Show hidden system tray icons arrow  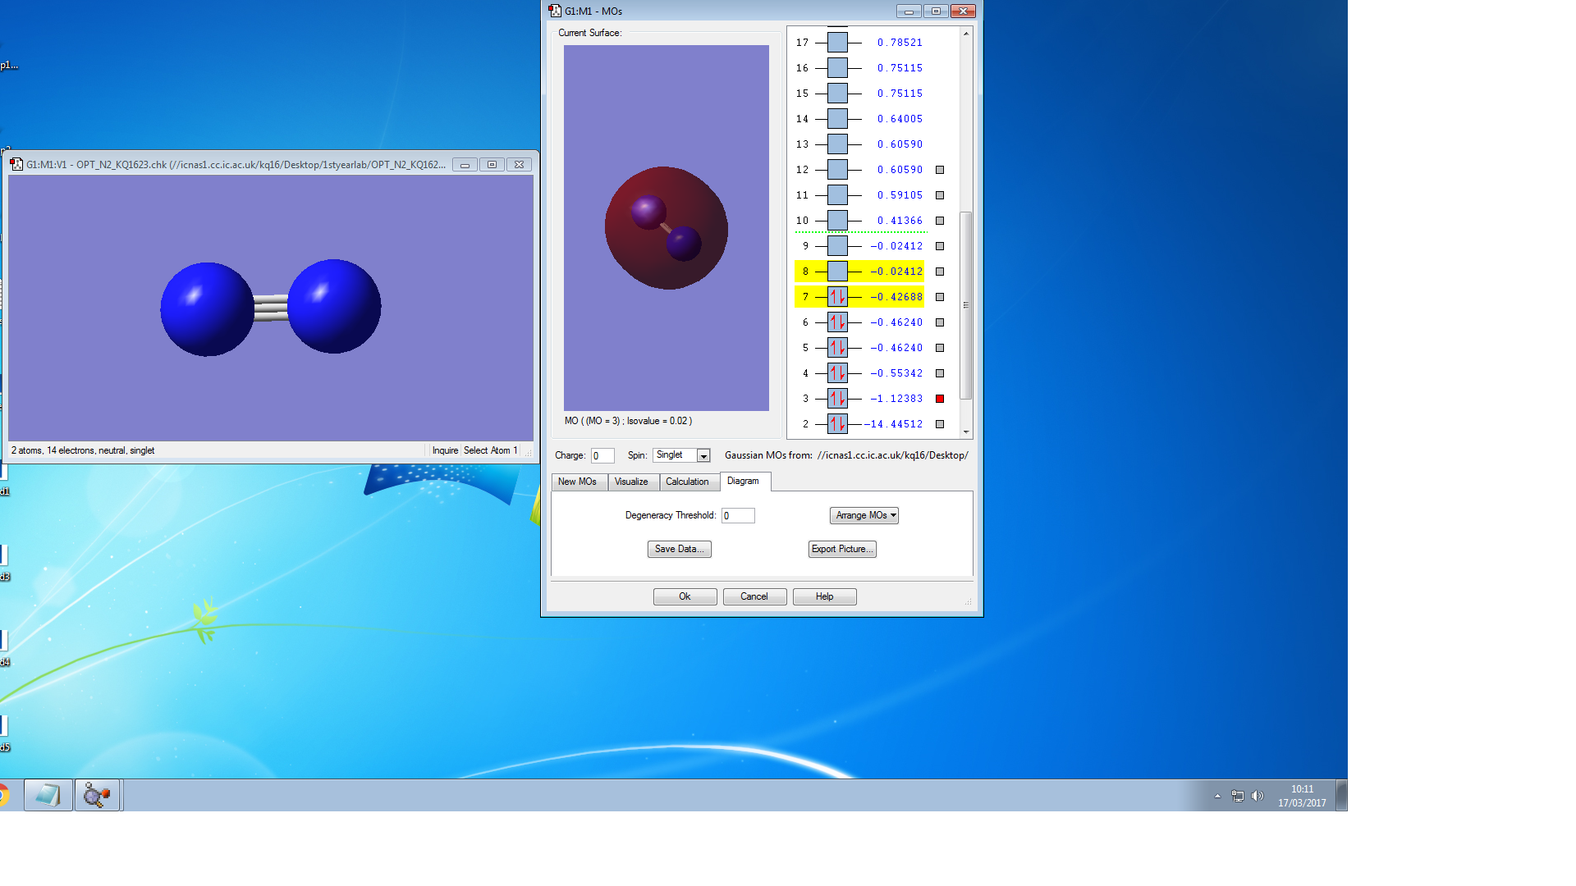click(1217, 796)
